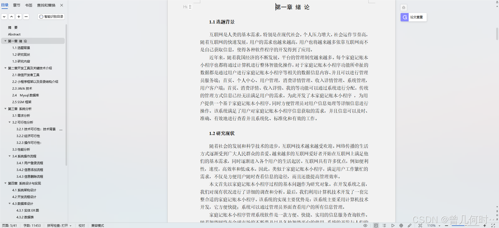Jump to 3.3 性能分析 heading
The image size is (499, 228).
21,149
